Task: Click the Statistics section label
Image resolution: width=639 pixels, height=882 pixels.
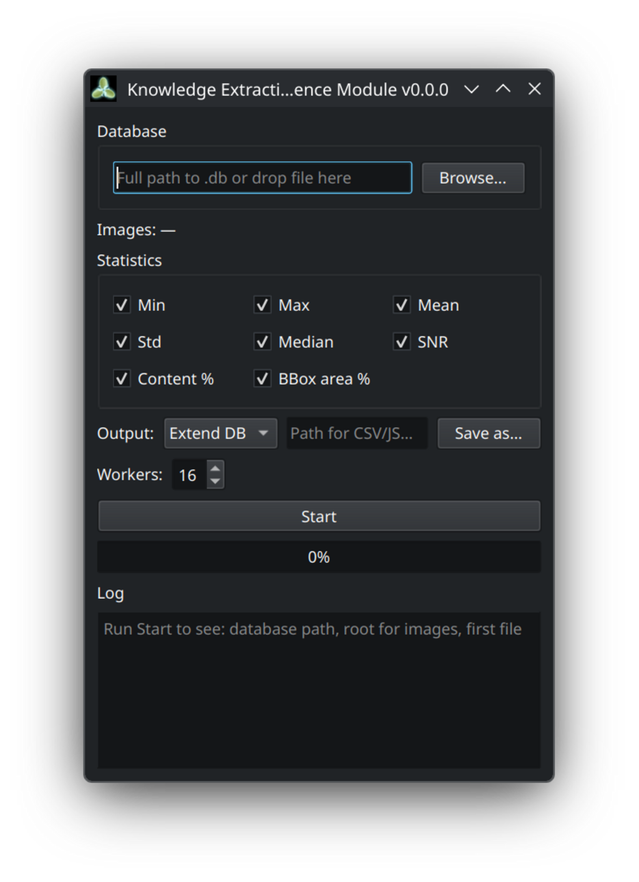Action: [129, 260]
